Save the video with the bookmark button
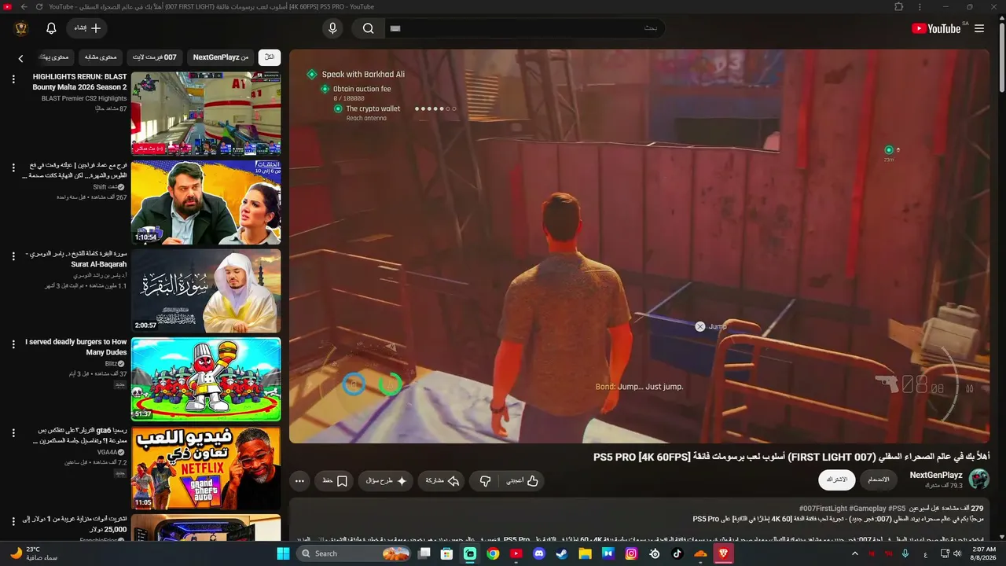1006x566 pixels. (x=335, y=480)
